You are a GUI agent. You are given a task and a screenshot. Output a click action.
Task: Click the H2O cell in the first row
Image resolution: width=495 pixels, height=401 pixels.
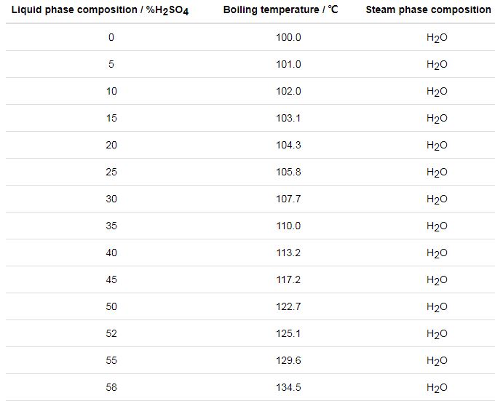pyautogui.click(x=437, y=38)
